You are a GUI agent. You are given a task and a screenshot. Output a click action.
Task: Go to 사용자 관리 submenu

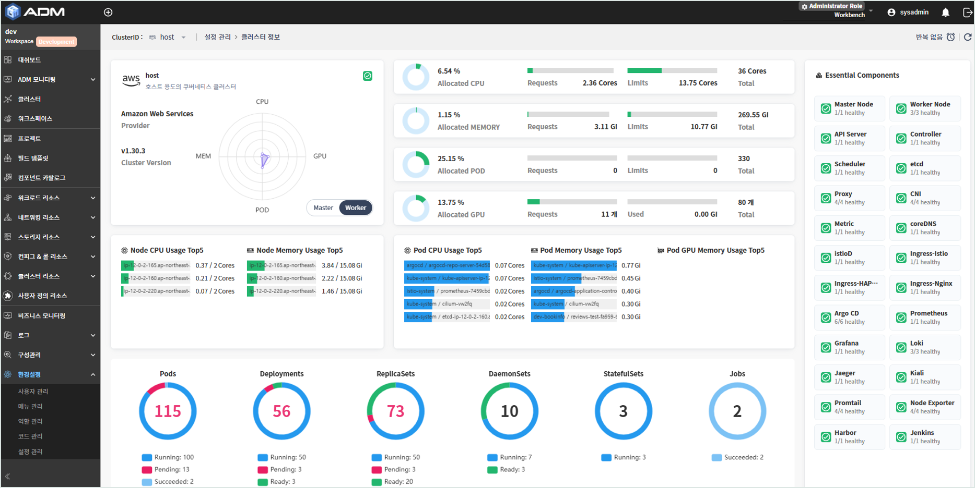33,391
